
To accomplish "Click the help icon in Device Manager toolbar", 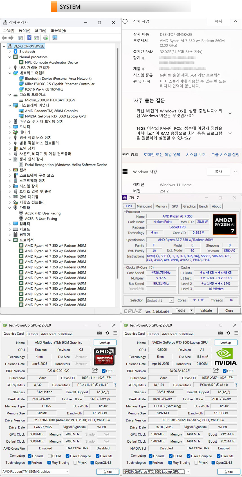I will pos(29,38).
